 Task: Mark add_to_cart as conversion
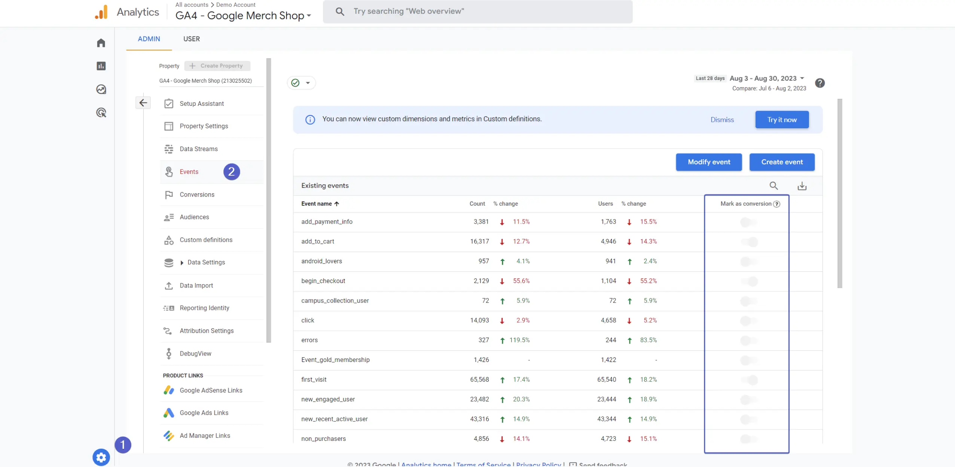point(750,242)
